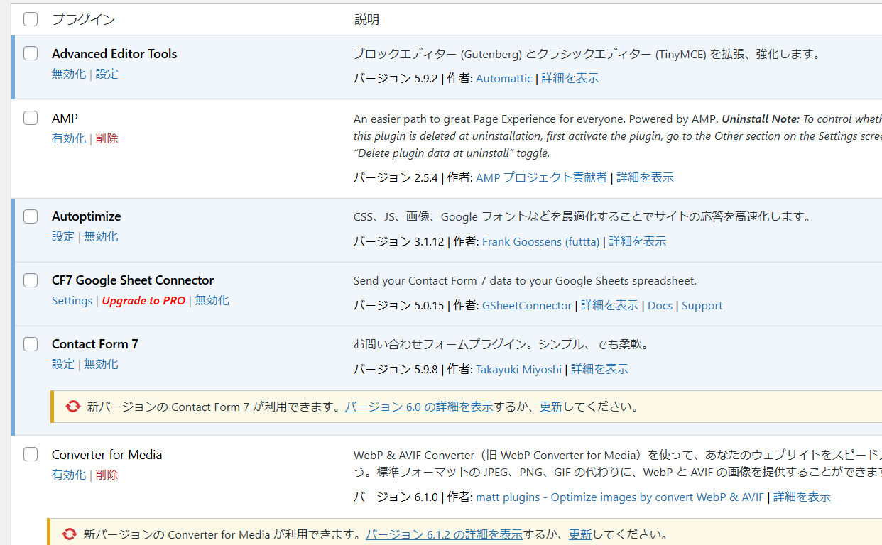Open the matt plugins author link
This screenshot has height=545, width=882.
pyautogui.click(x=620, y=497)
